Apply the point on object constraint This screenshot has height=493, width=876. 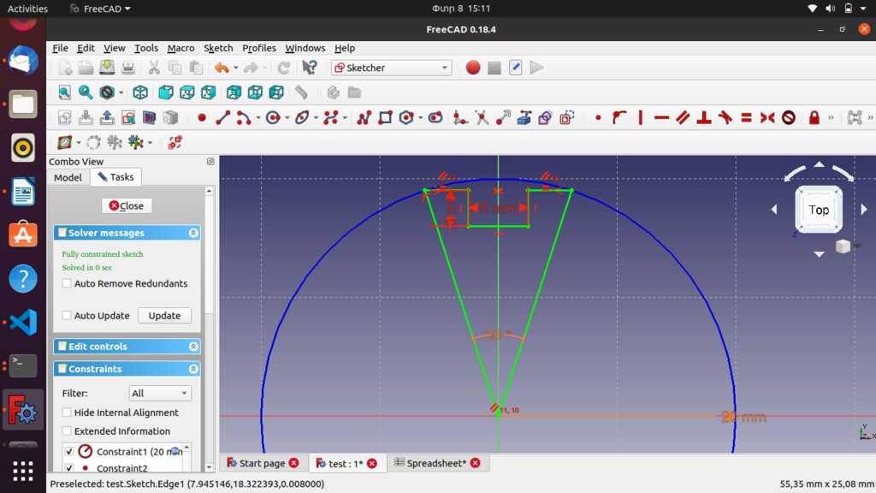(x=619, y=118)
